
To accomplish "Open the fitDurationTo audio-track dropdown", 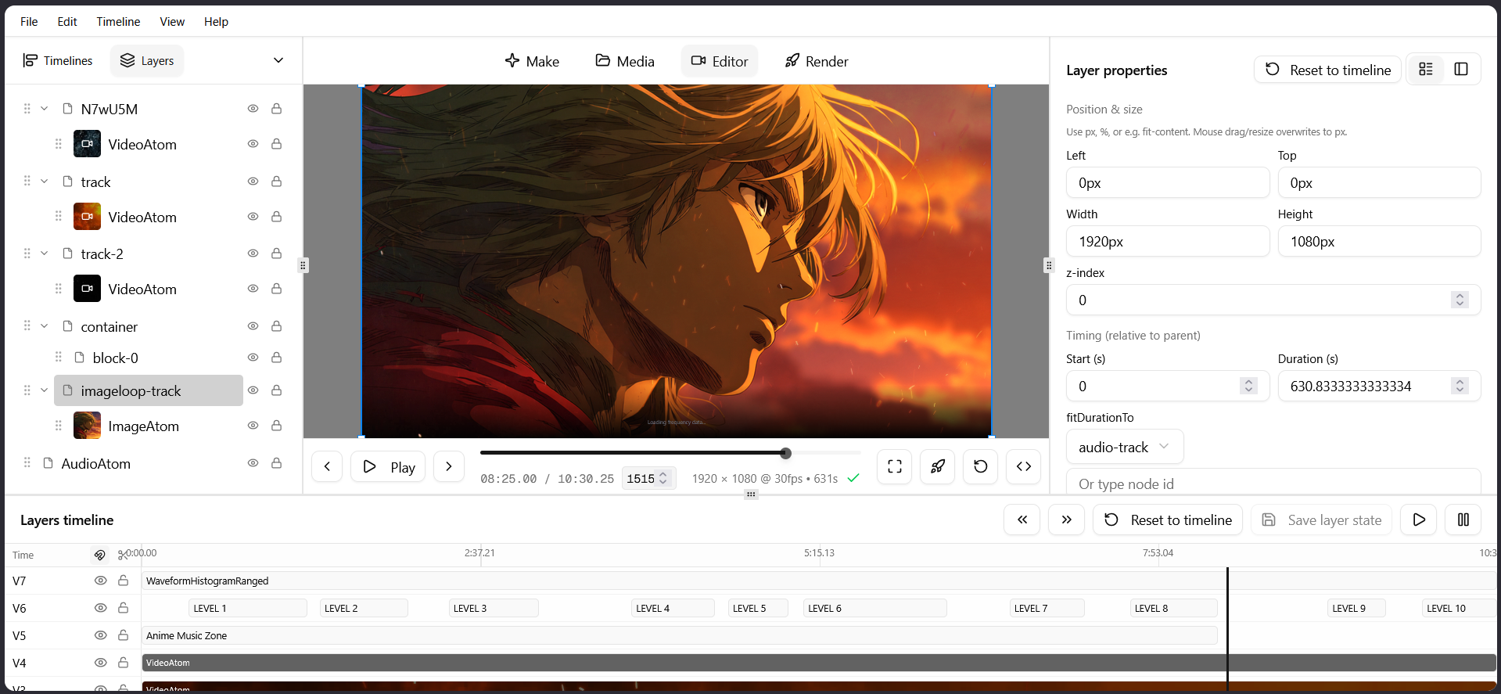I will [x=1125, y=447].
